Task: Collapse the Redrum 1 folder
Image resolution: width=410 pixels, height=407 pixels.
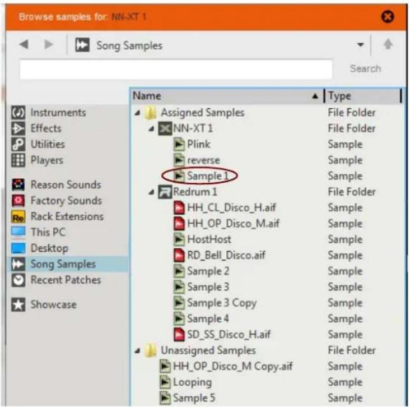Action: pyautogui.click(x=151, y=192)
